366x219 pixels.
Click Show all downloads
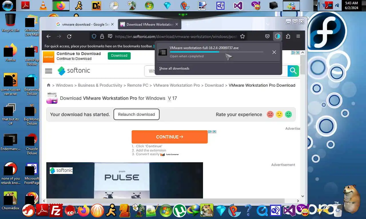pos(174,68)
